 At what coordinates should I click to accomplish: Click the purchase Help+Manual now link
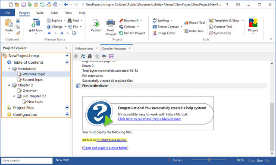tap(149, 119)
